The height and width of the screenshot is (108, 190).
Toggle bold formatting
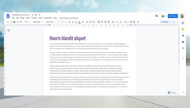[69, 22]
